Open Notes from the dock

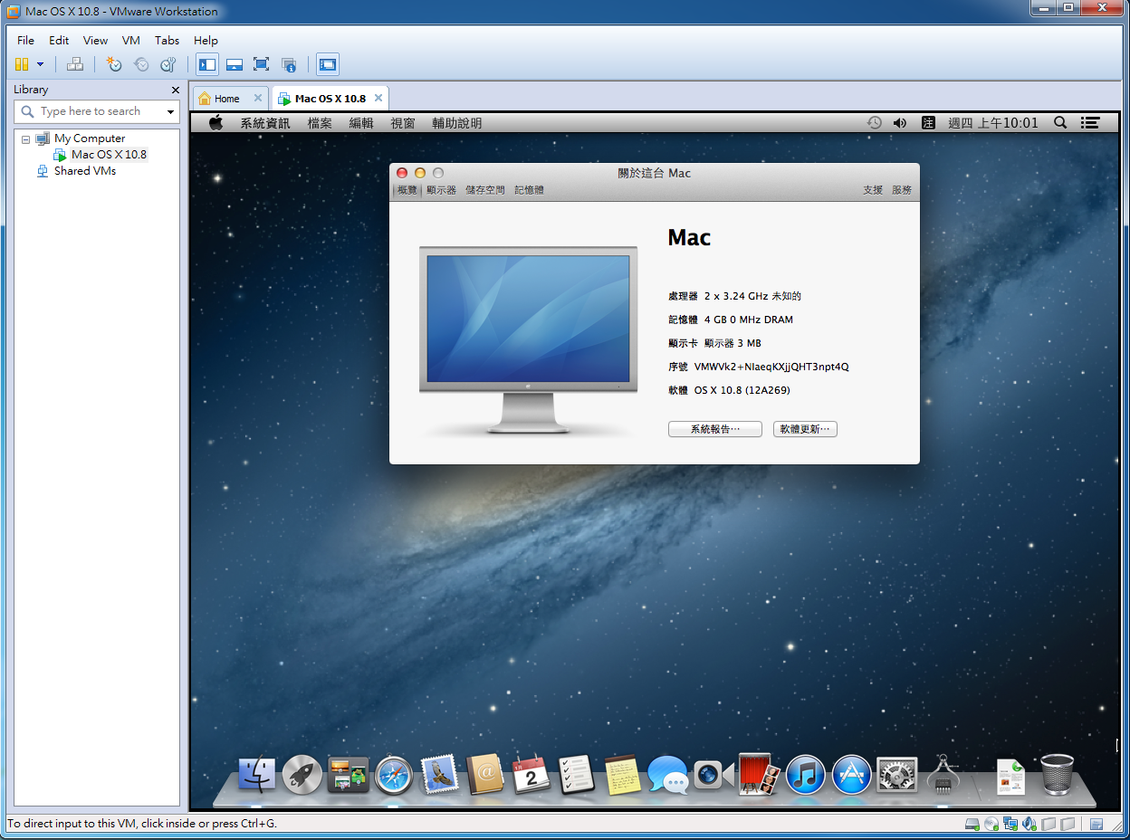[x=623, y=775]
